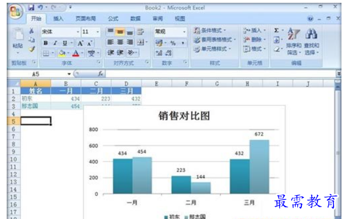Image resolution: width=342 pixels, height=219 pixels.
Task: Open 排序和筛选 sort and filter
Action: (294, 41)
